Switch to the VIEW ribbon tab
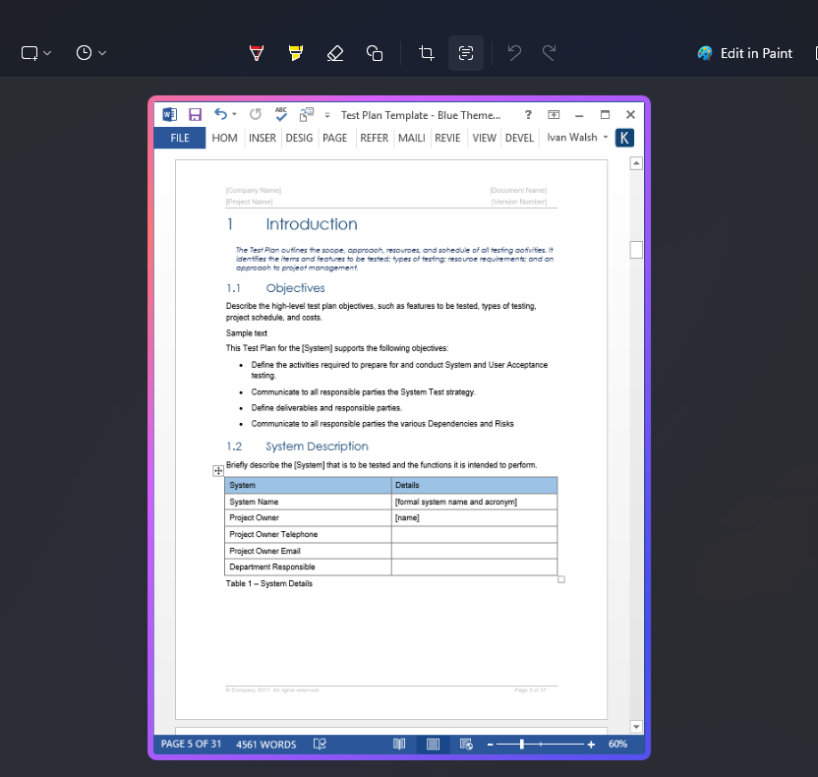This screenshot has width=818, height=777. click(x=484, y=138)
